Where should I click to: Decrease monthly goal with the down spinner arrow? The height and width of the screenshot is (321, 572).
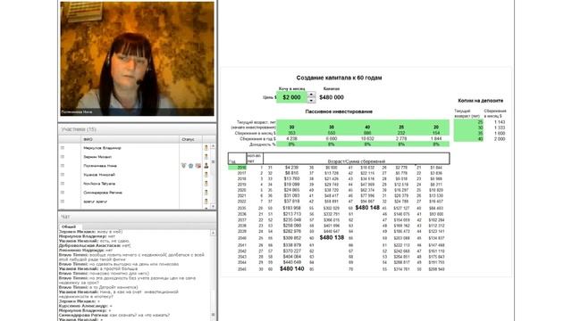click(x=311, y=100)
